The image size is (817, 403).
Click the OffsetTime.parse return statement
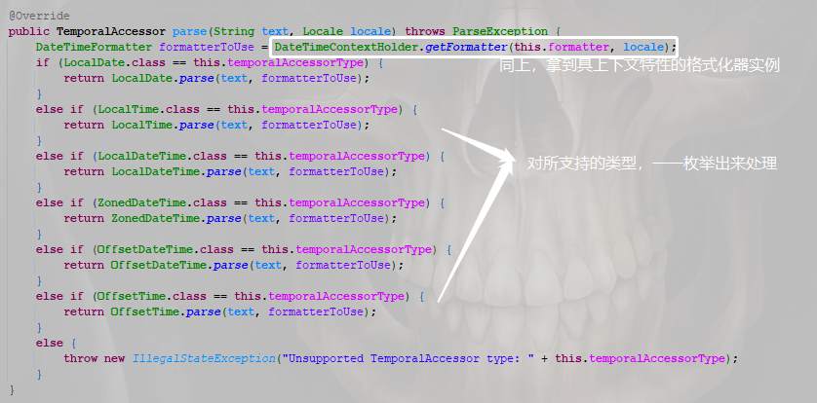click(x=220, y=312)
